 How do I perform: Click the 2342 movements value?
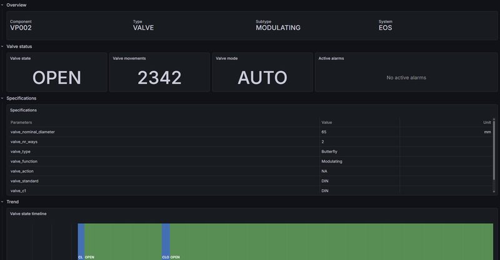click(159, 78)
